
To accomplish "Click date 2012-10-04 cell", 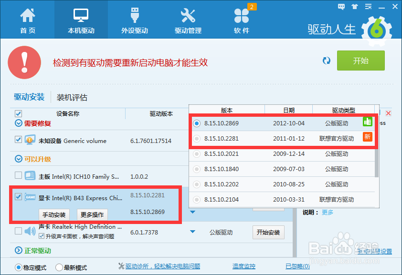I will [289, 123].
